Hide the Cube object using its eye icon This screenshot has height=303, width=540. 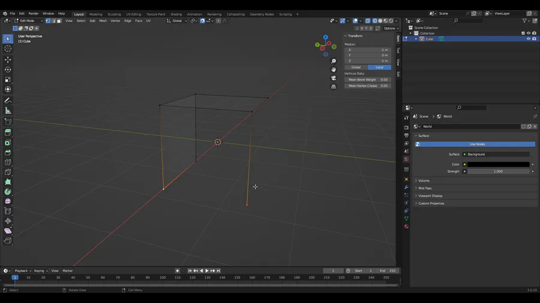coord(529,39)
